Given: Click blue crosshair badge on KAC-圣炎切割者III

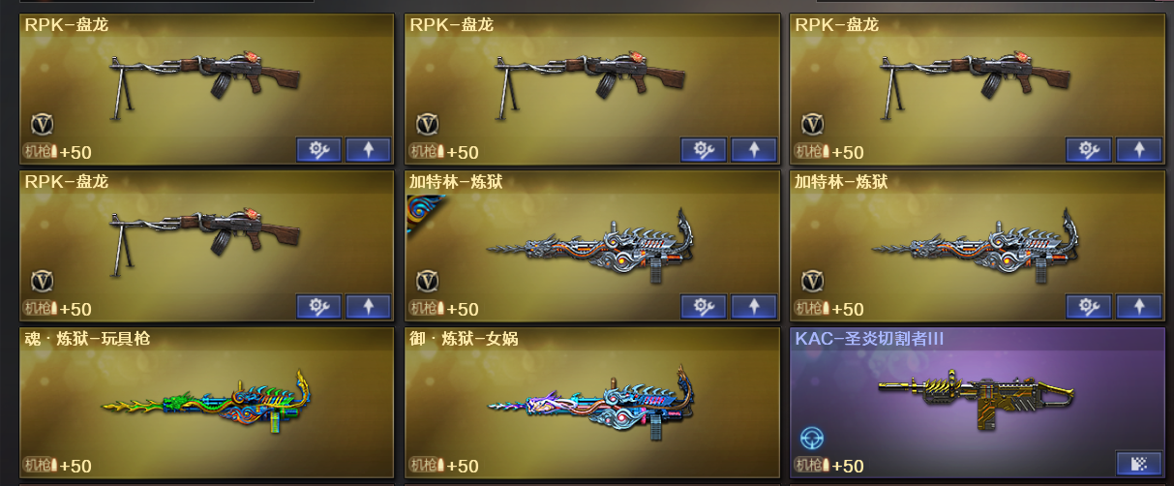Looking at the screenshot, I should click(812, 439).
